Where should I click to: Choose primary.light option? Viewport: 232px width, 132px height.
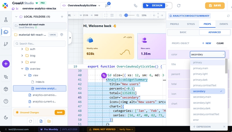click(x=207, y=74)
